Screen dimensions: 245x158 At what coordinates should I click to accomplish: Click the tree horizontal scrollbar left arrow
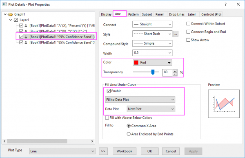coord(4,141)
